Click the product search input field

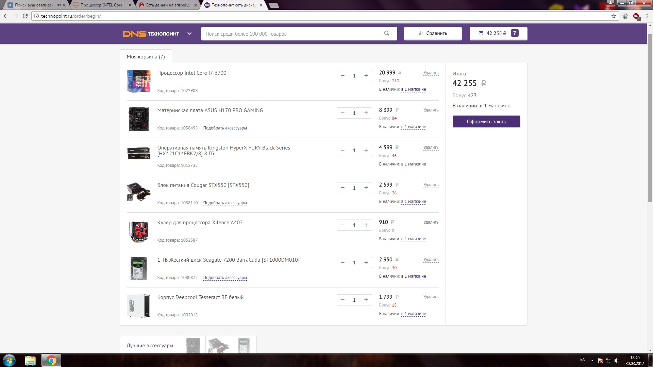pos(289,34)
